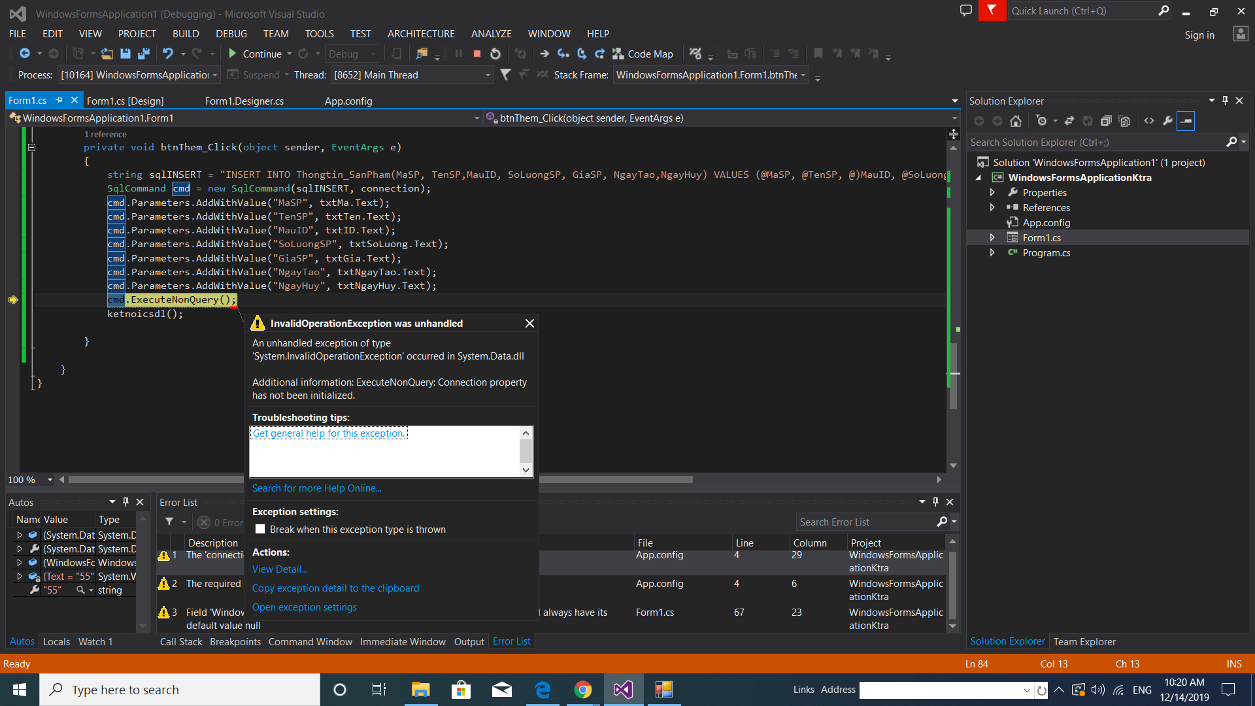Click the Step Into arrow icon
Viewport: 1255px width, 706px height.
pyautogui.click(x=563, y=54)
